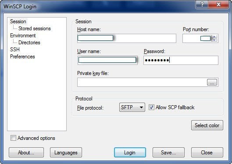This screenshot has width=232, height=164.
Task: Toggle Allow SCP fallback checkbox
Action: click(x=151, y=107)
